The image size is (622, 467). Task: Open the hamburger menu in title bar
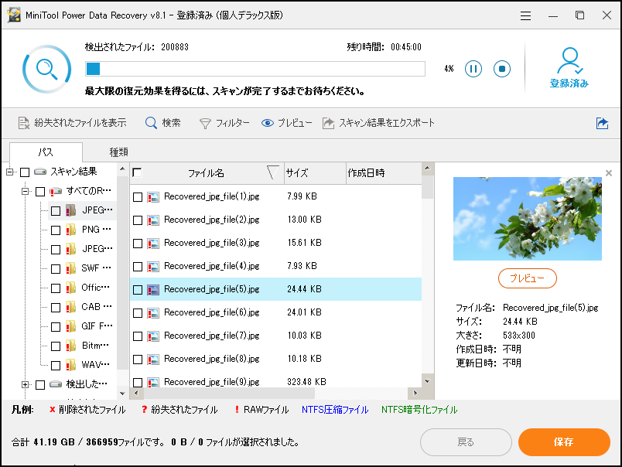point(525,15)
